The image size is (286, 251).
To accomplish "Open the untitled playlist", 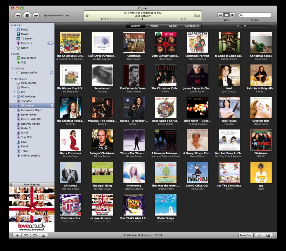I will (30, 155).
